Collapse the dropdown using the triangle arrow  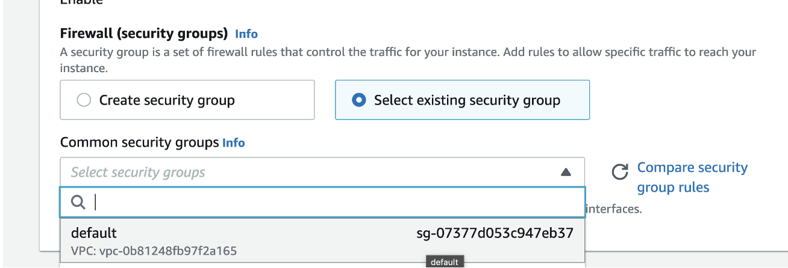click(x=565, y=172)
